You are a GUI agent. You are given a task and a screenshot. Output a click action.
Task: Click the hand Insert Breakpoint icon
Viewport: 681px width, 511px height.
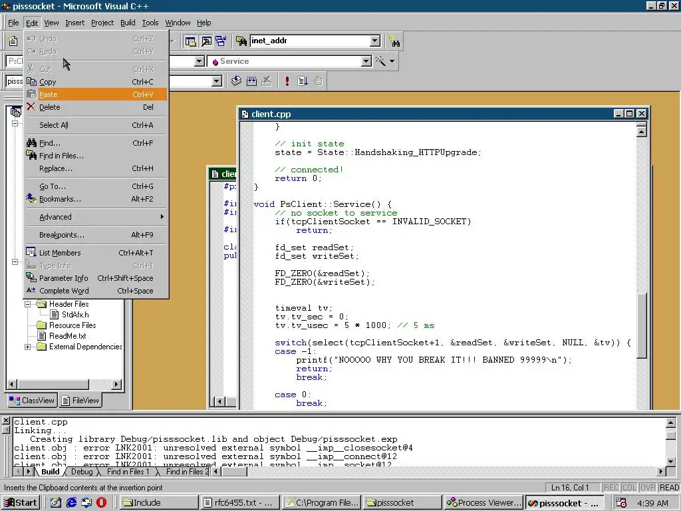(x=319, y=81)
